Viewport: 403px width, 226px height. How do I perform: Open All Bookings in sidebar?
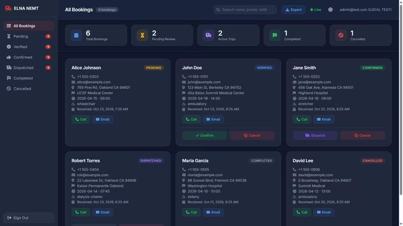(29, 26)
